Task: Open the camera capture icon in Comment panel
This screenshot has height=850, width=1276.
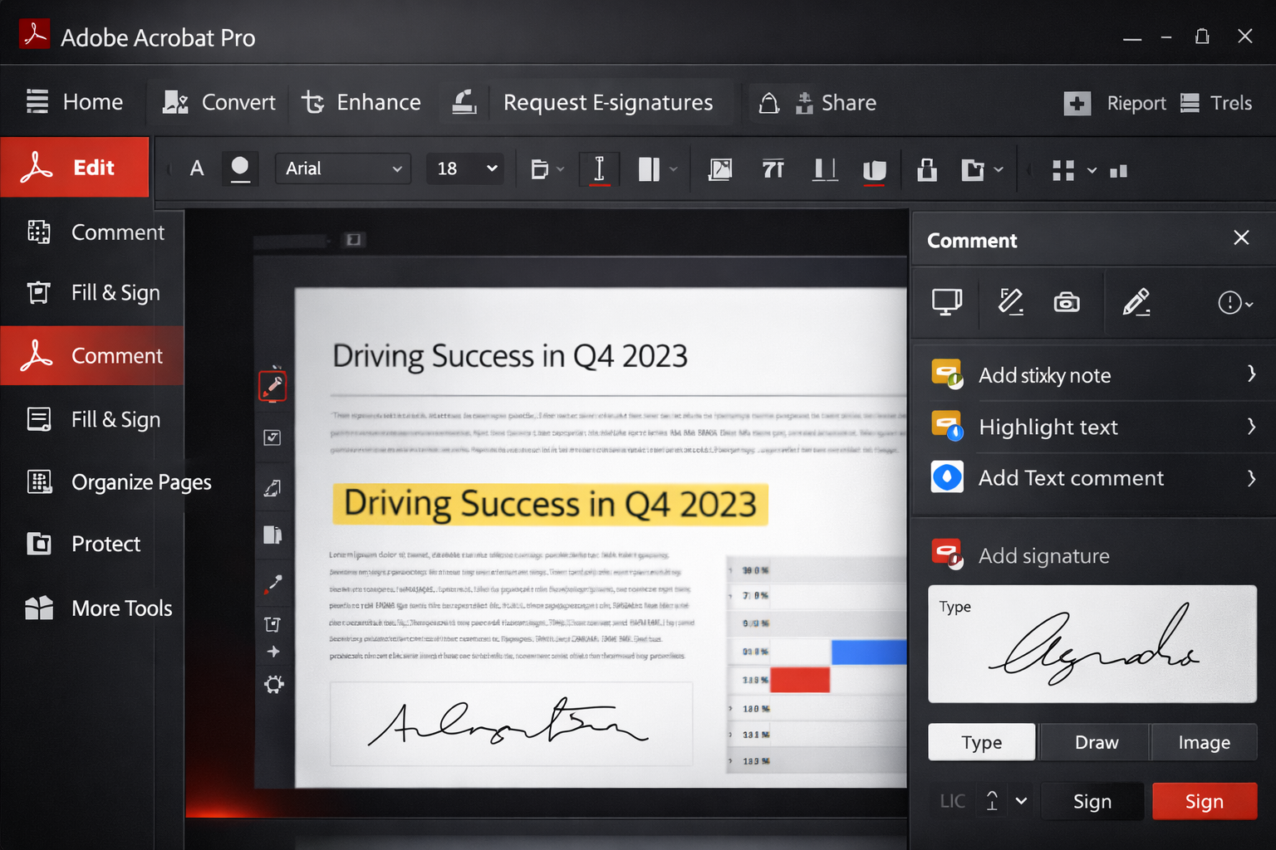Action: (x=1067, y=302)
